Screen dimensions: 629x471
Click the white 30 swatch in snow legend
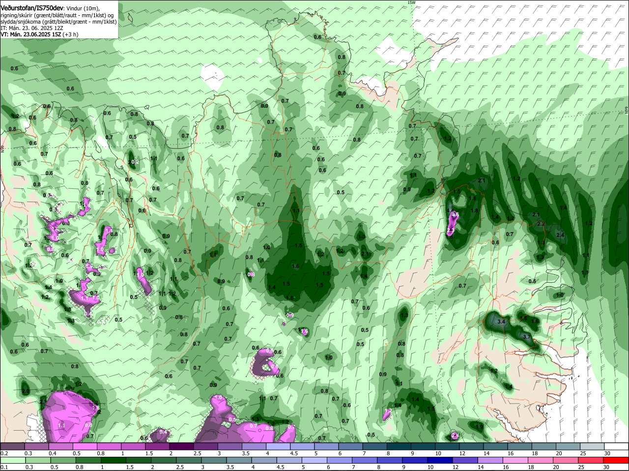click(x=616, y=446)
